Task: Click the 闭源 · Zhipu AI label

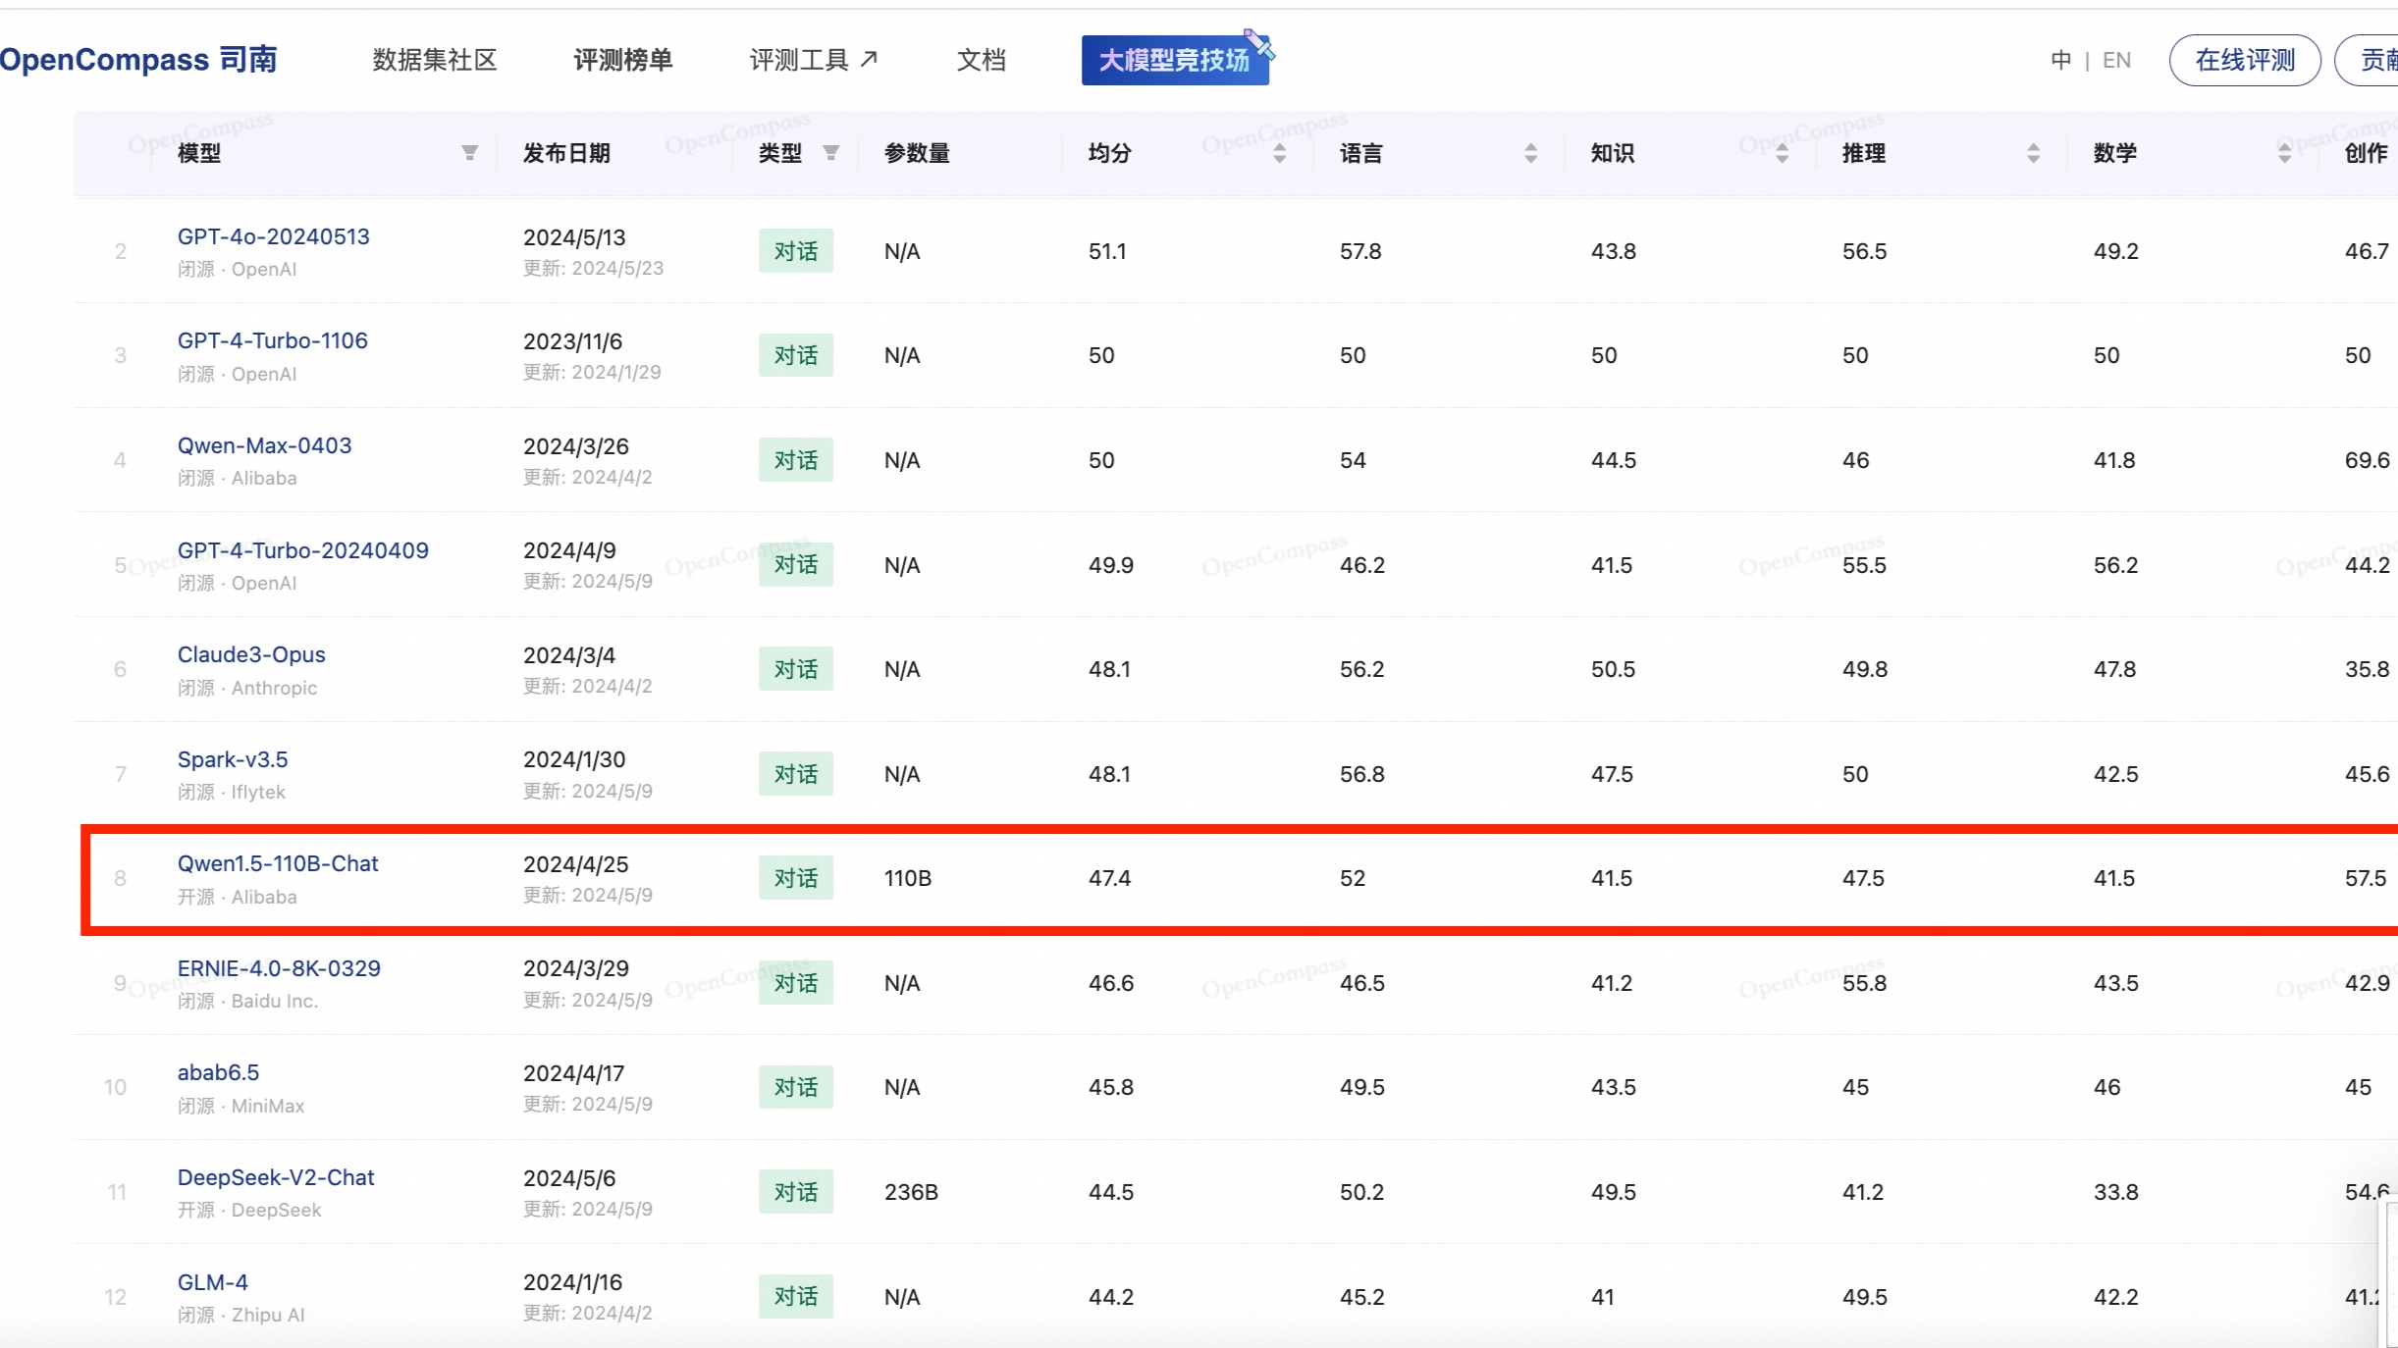Action: (241, 1315)
